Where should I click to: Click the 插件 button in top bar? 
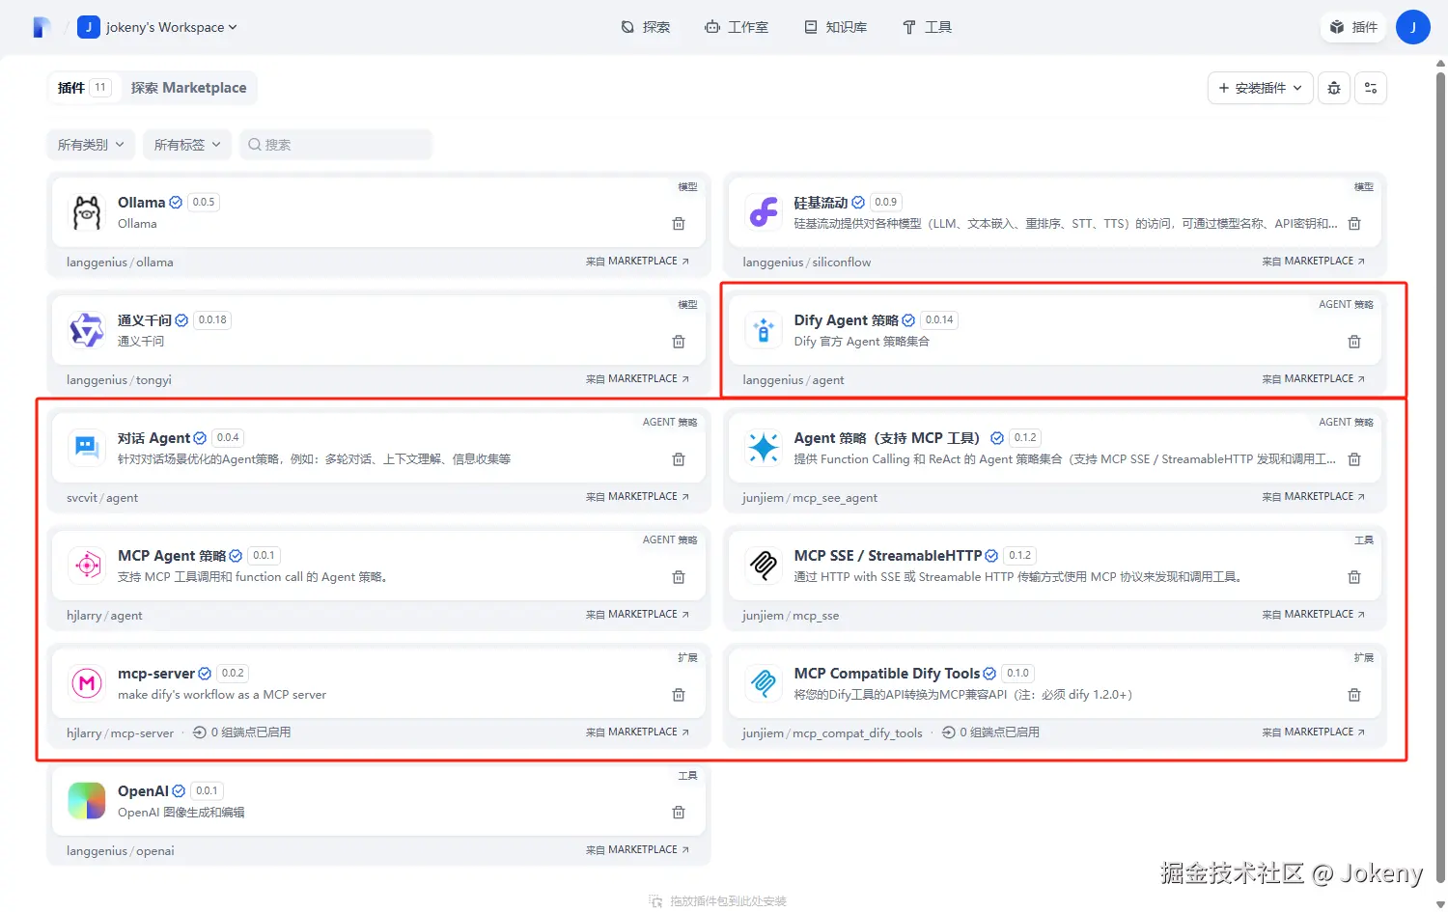(x=1353, y=27)
